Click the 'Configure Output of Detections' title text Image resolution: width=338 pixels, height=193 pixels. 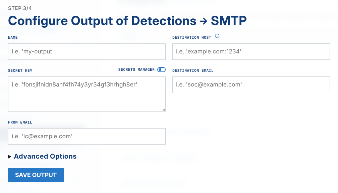[102, 21]
